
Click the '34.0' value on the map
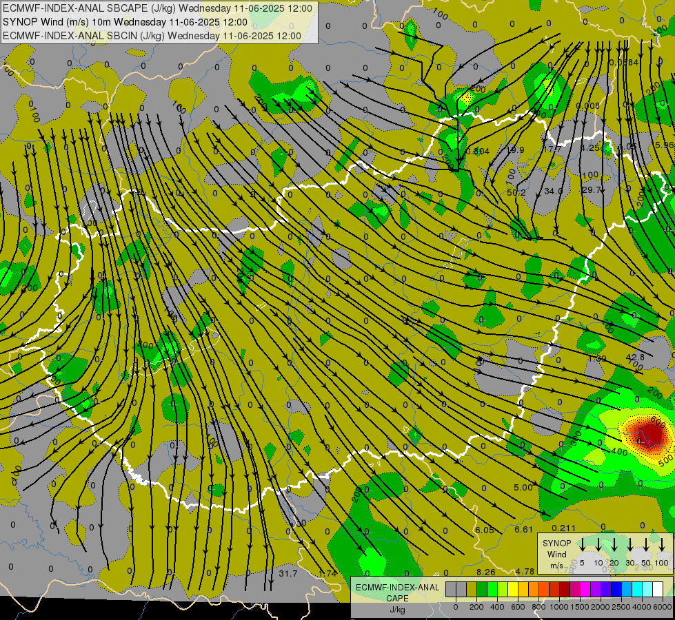(x=553, y=191)
